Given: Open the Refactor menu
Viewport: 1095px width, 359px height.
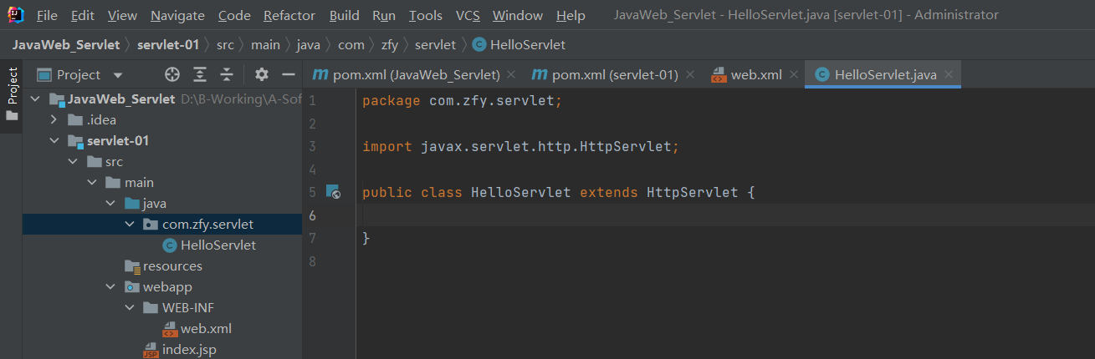Looking at the screenshot, I should (x=289, y=16).
